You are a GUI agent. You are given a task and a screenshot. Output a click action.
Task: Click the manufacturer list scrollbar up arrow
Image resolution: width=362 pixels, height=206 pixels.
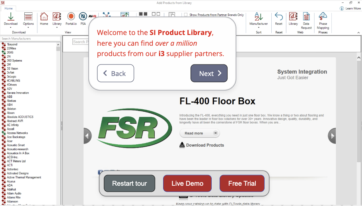(x=58, y=45)
